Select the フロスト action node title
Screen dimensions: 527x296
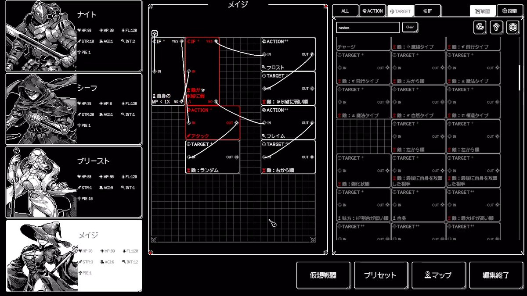pyautogui.click(x=275, y=42)
